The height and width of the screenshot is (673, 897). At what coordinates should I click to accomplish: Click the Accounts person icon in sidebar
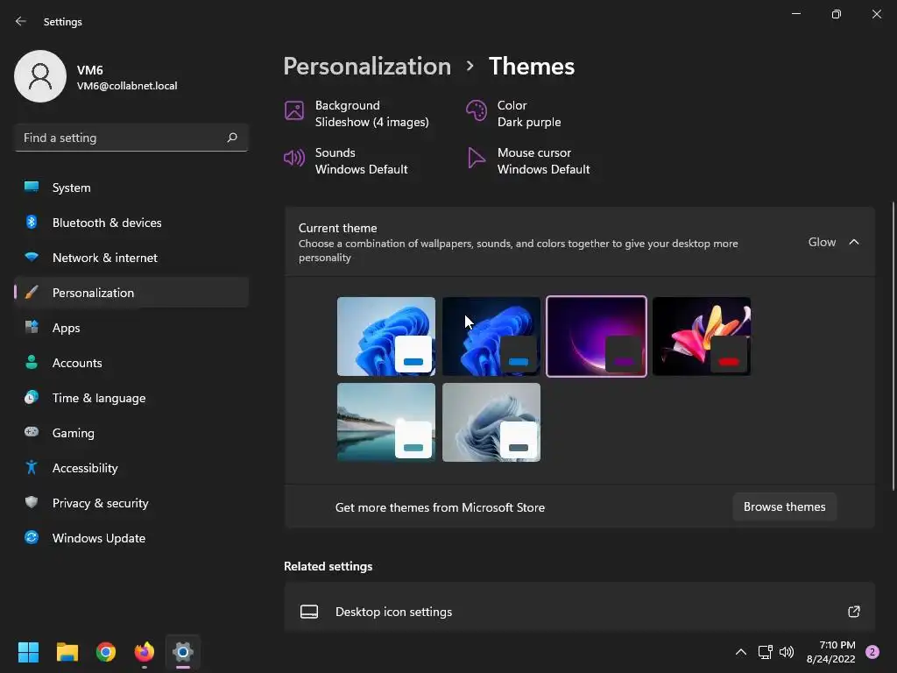(32, 362)
